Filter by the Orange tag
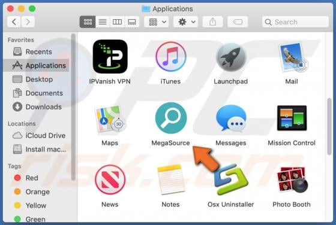336x225 pixels. click(36, 191)
